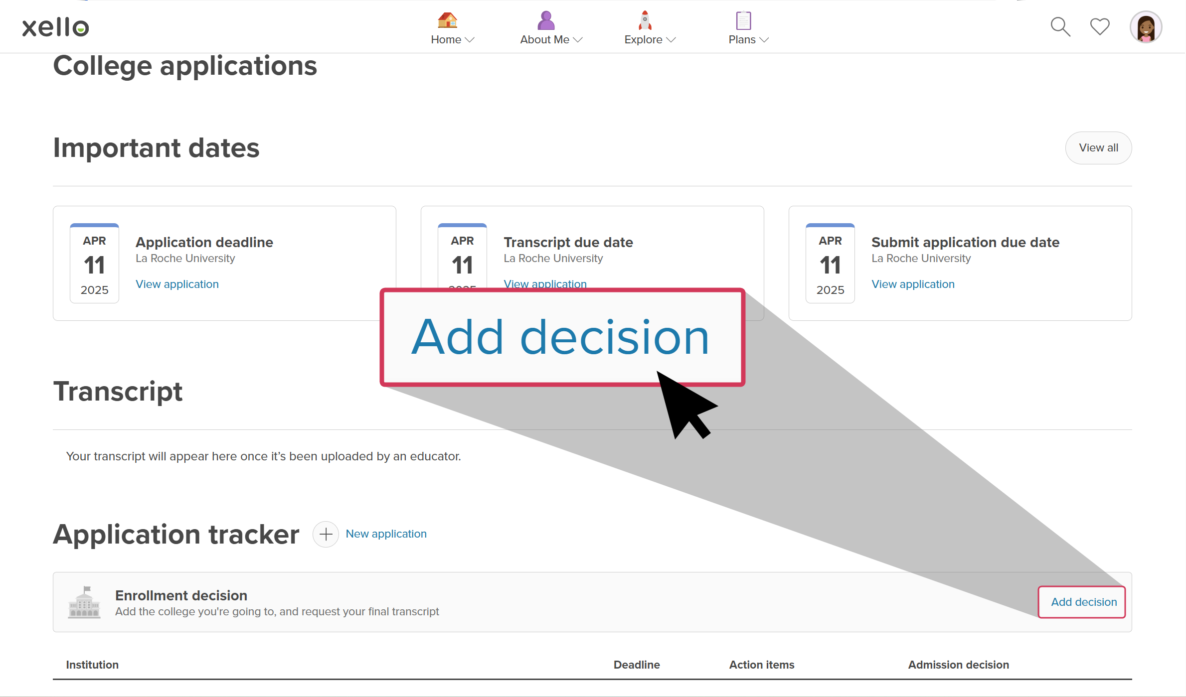Open search with the magnifying glass icon
This screenshot has width=1186, height=697.
tap(1060, 27)
